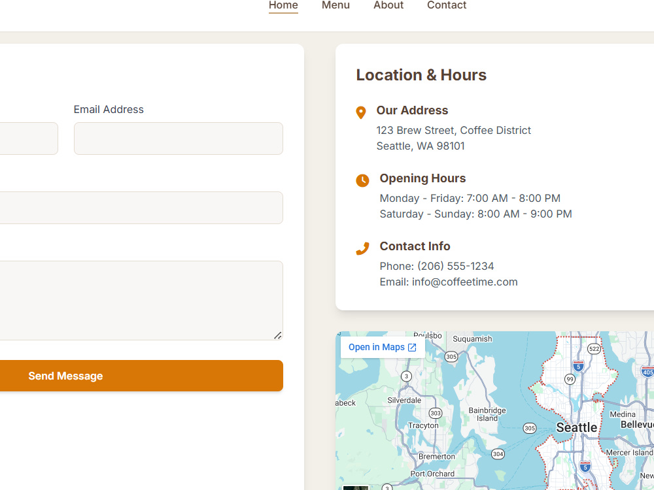Click the route 99 shield on the map

[x=570, y=379]
